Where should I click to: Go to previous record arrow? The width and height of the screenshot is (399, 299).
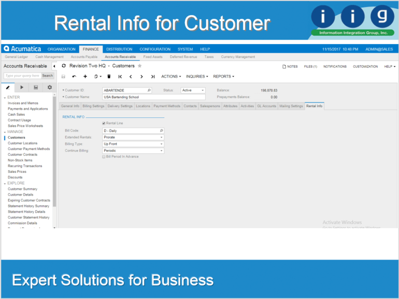pyautogui.click(x=131, y=77)
